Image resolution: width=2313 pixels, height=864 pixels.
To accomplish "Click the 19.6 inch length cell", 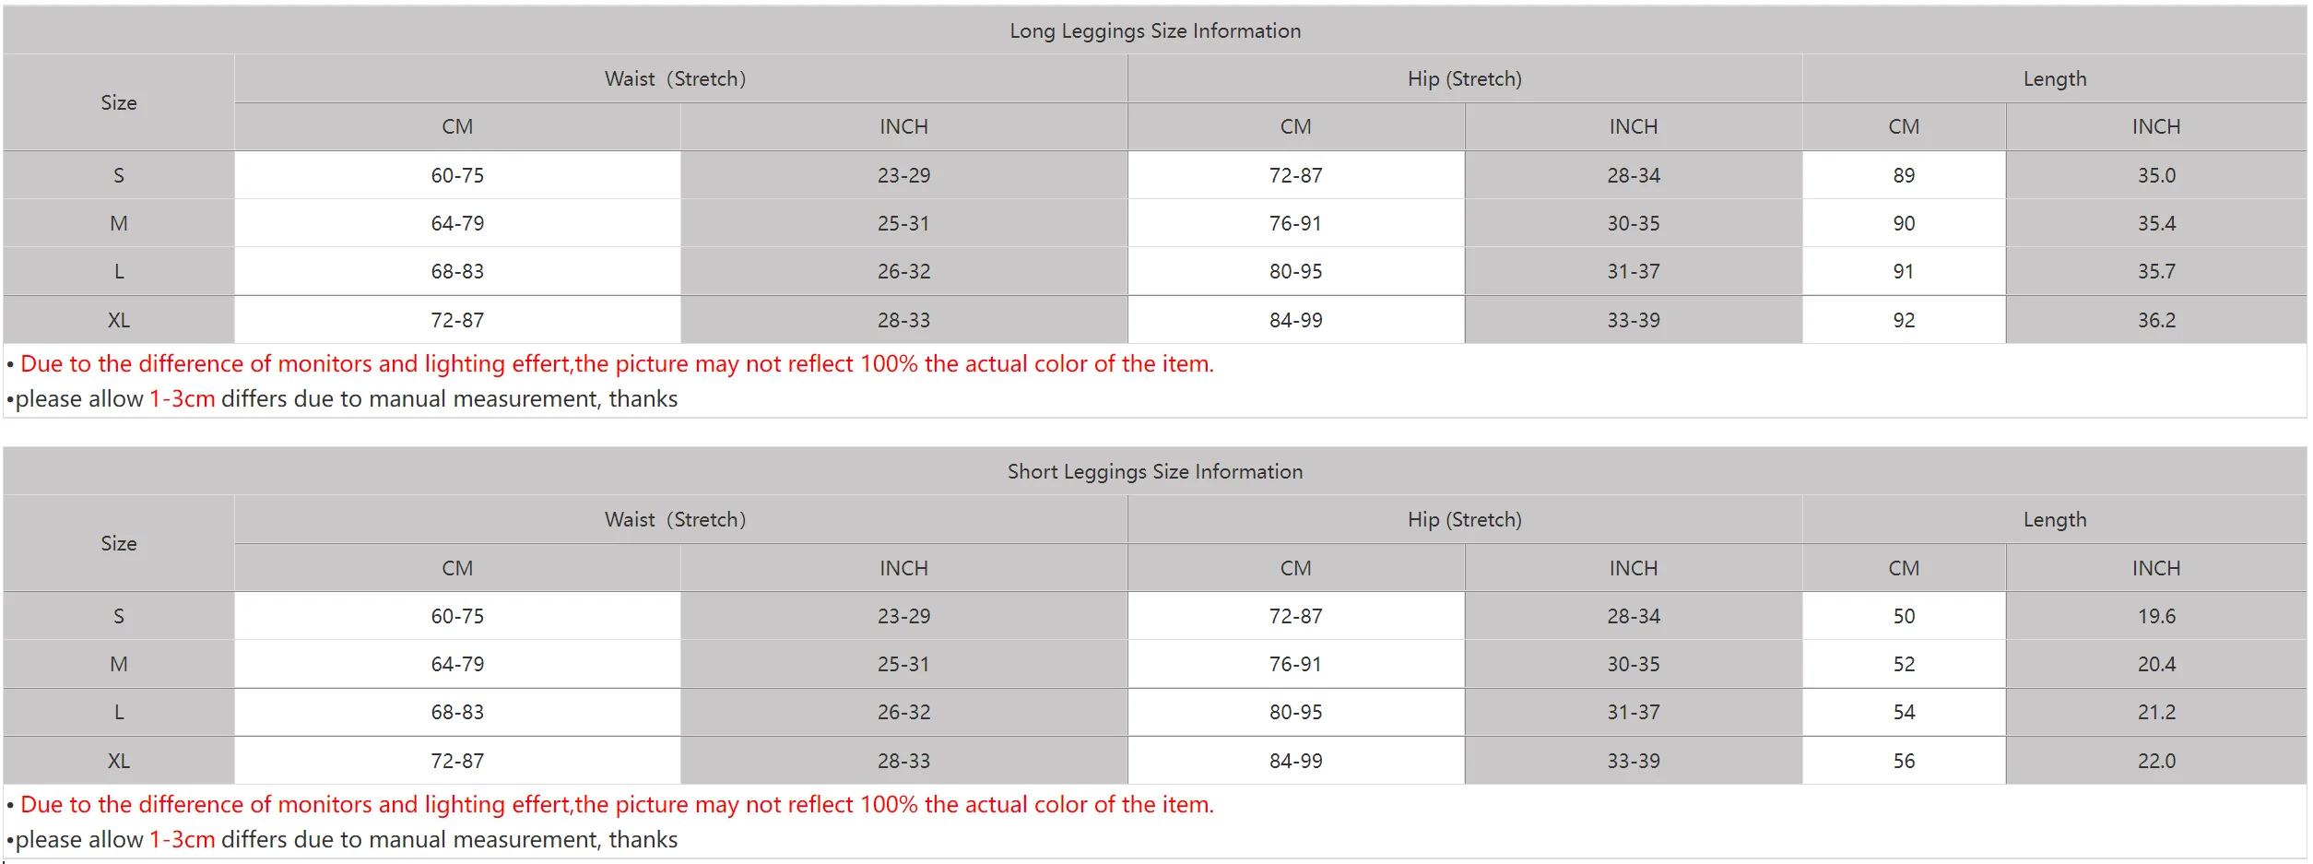I will [x=2155, y=616].
